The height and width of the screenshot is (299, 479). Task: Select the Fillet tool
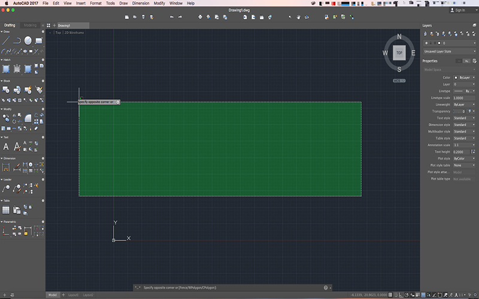[28, 118]
